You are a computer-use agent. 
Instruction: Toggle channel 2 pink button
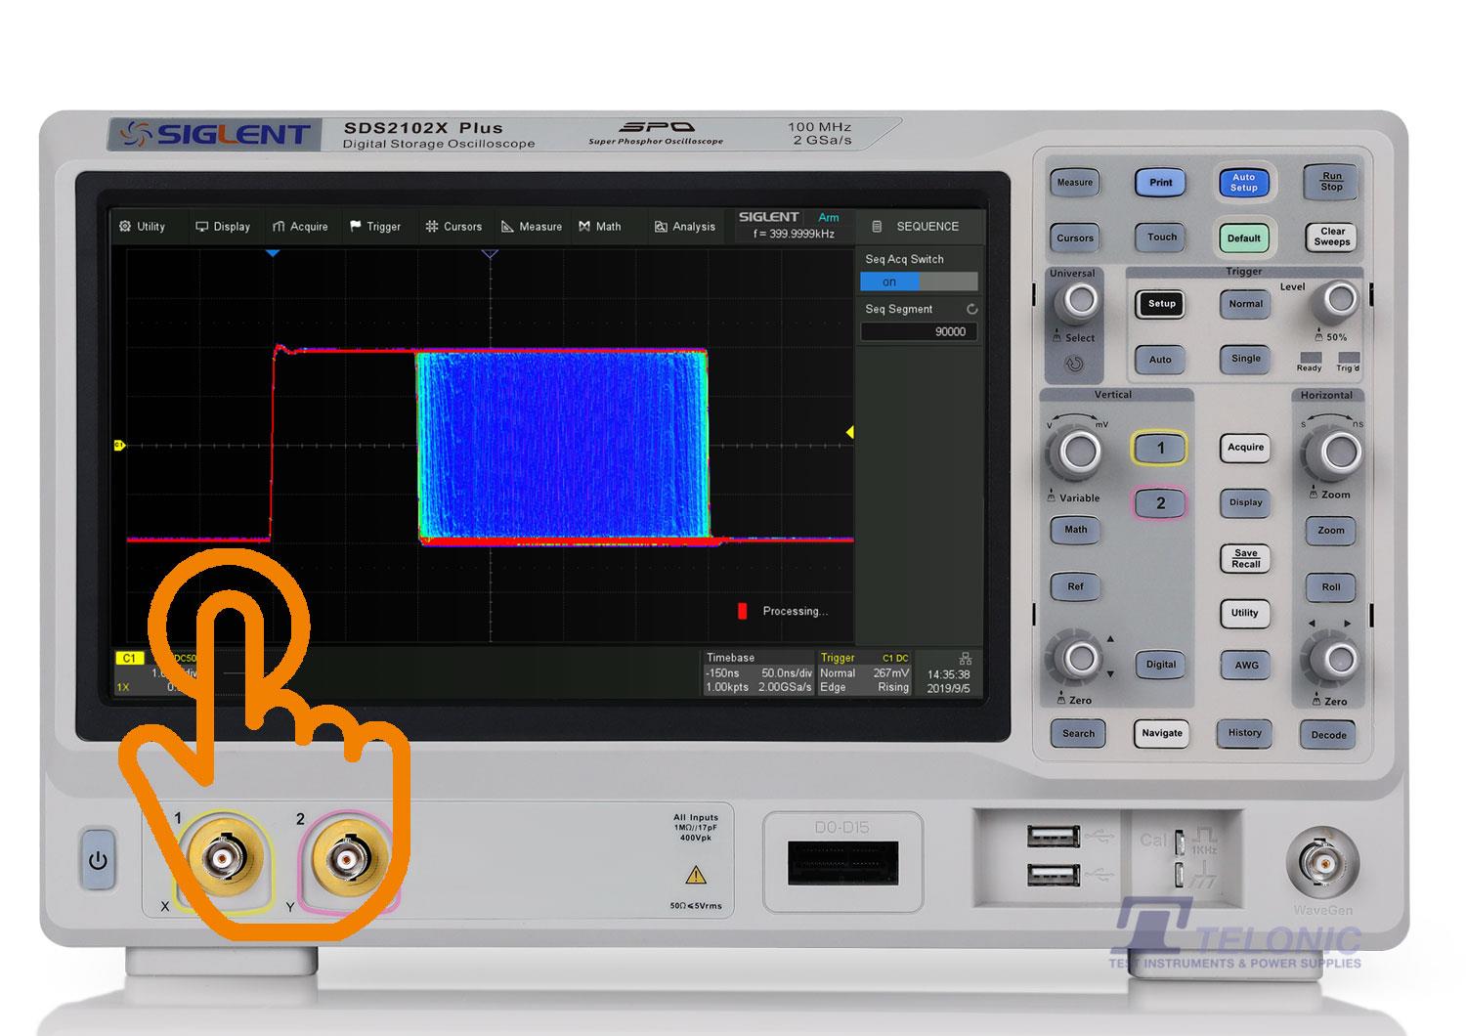coord(1160,503)
